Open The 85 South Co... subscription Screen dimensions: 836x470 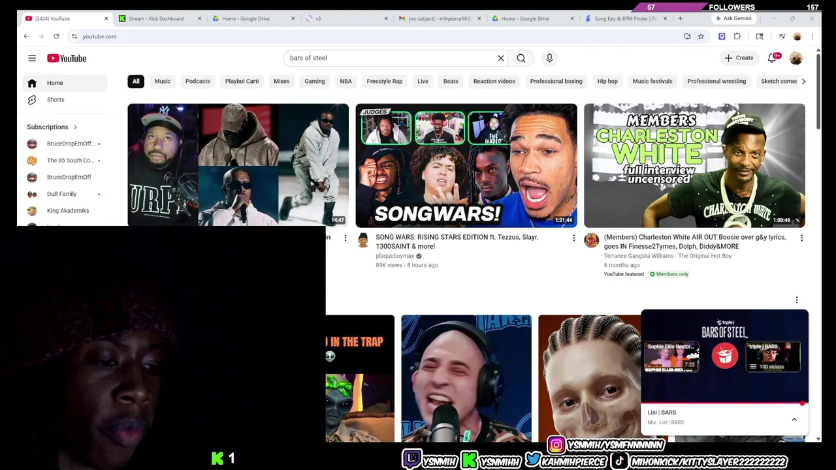[64, 161]
